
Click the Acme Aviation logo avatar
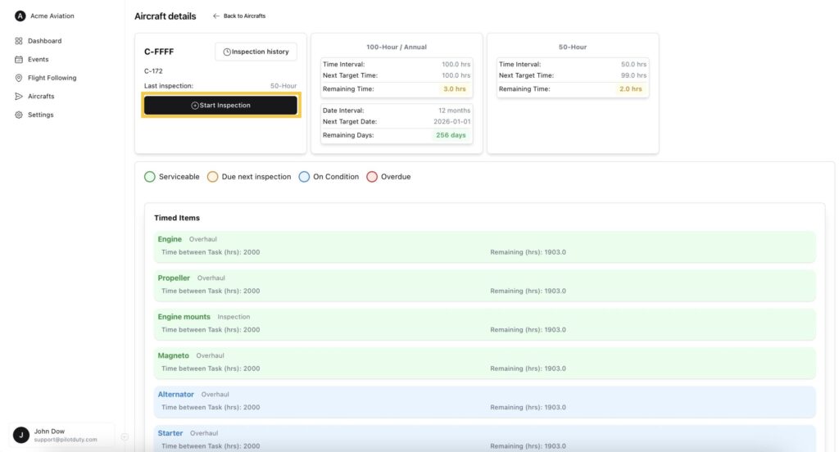[20, 16]
